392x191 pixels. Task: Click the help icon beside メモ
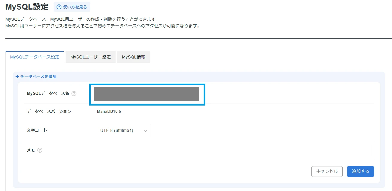(x=40, y=151)
